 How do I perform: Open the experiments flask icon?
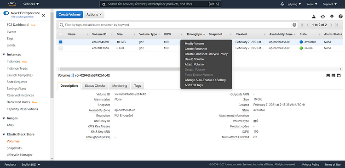(x=314, y=17)
